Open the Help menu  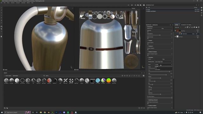[32, 3]
